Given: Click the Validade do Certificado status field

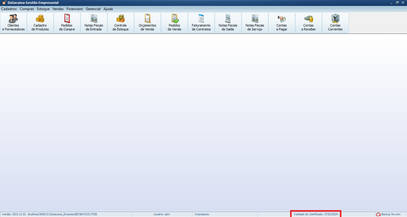Looking at the screenshot, I should (316, 214).
